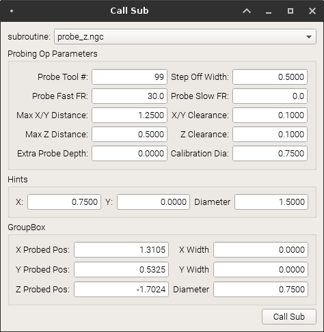
Task: Click the Extra Probe Depth field
Action: tap(129, 153)
